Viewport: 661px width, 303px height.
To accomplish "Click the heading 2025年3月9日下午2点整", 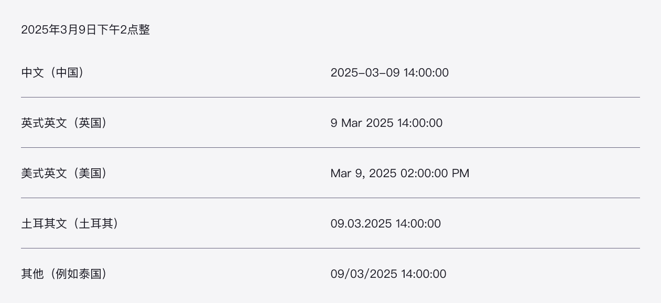I will 85,30.
